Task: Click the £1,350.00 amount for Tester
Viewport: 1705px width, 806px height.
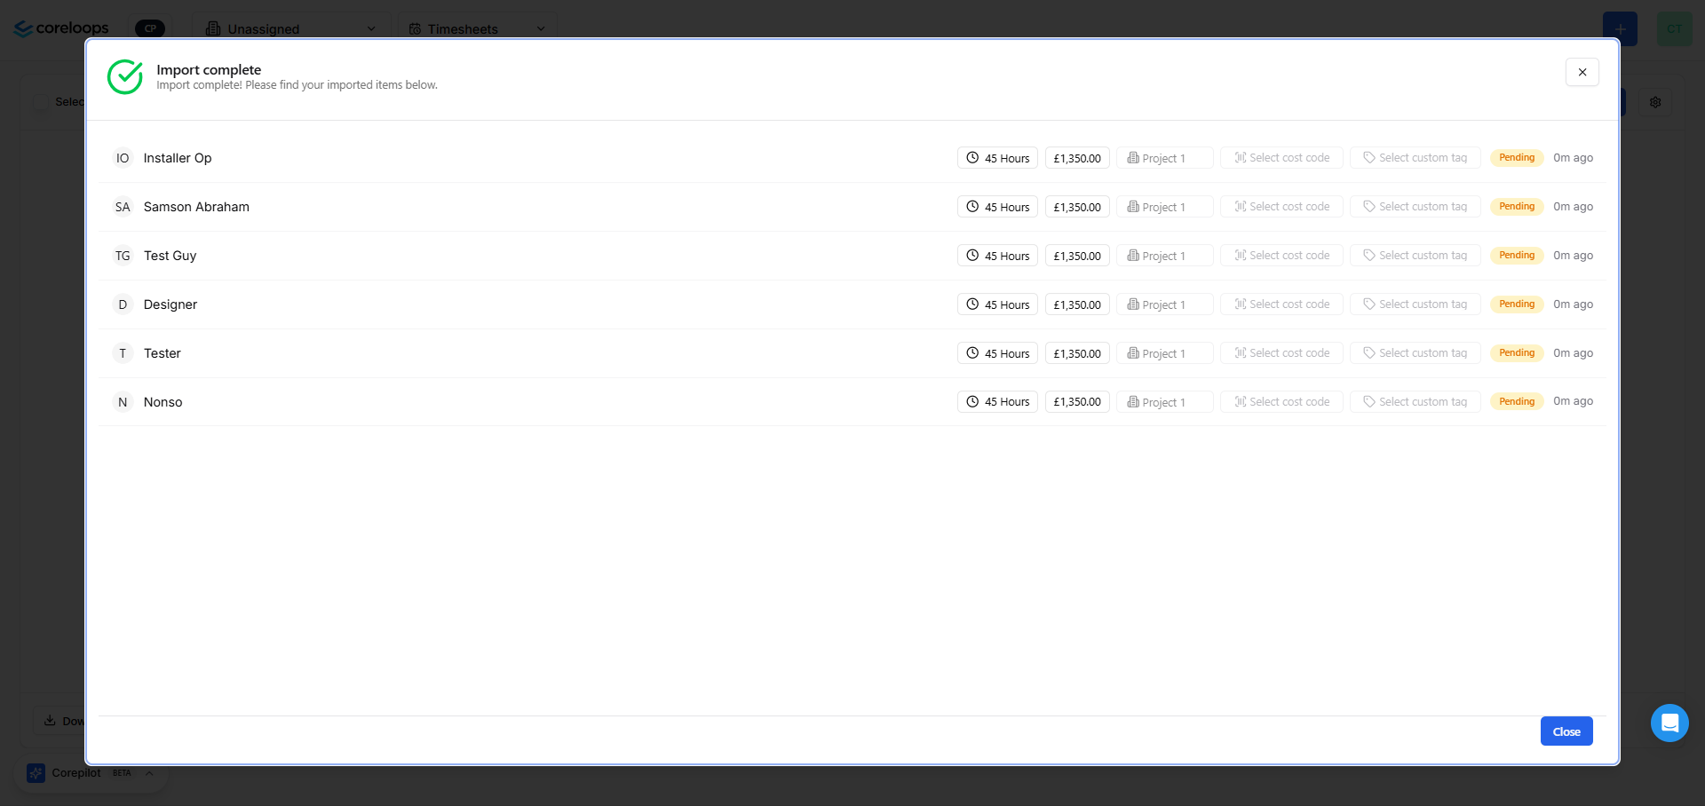Action: click(1077, 353)
